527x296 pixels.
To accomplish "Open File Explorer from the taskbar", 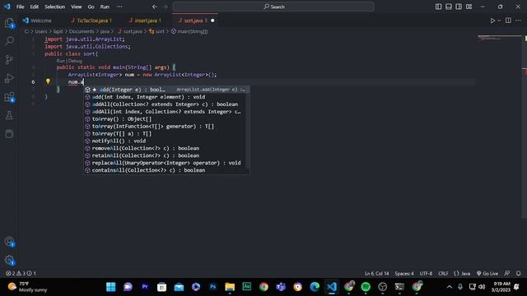I will [x=230, y=287].
